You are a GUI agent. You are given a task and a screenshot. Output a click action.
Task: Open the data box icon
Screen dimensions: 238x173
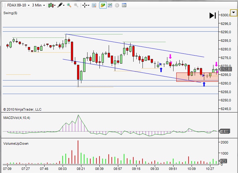94,5
